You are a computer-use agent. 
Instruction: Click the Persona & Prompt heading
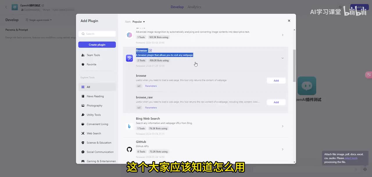pyautogui.click(x=17, y=30)
